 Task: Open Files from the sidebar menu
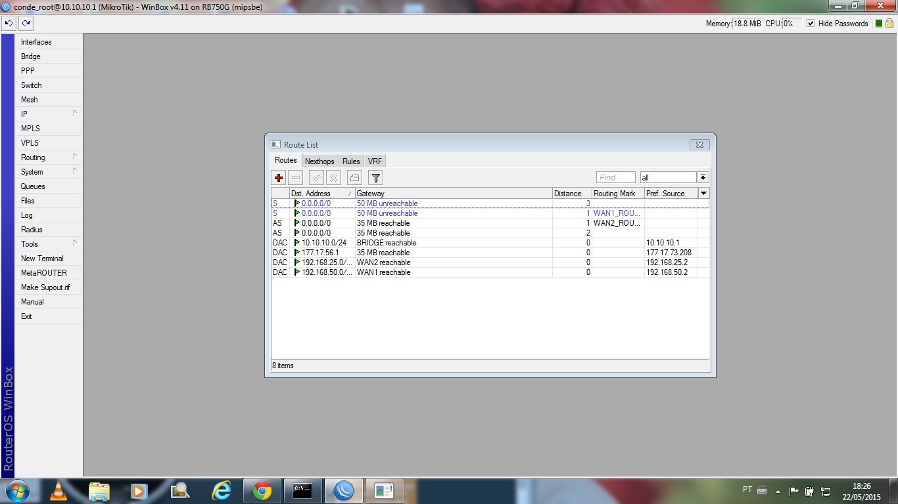[x=49, y=201]
